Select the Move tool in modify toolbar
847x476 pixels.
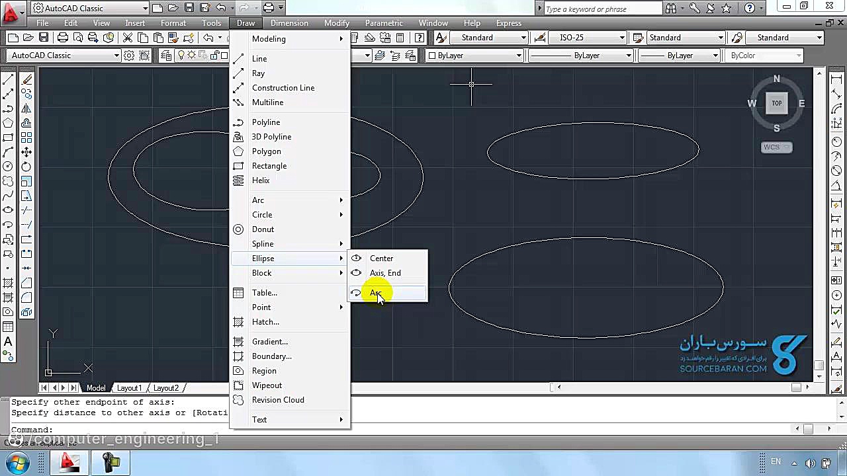point(26,152)
